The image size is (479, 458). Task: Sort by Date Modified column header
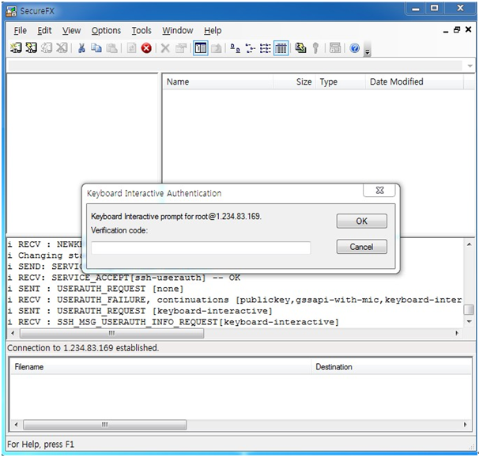(414, 81)
